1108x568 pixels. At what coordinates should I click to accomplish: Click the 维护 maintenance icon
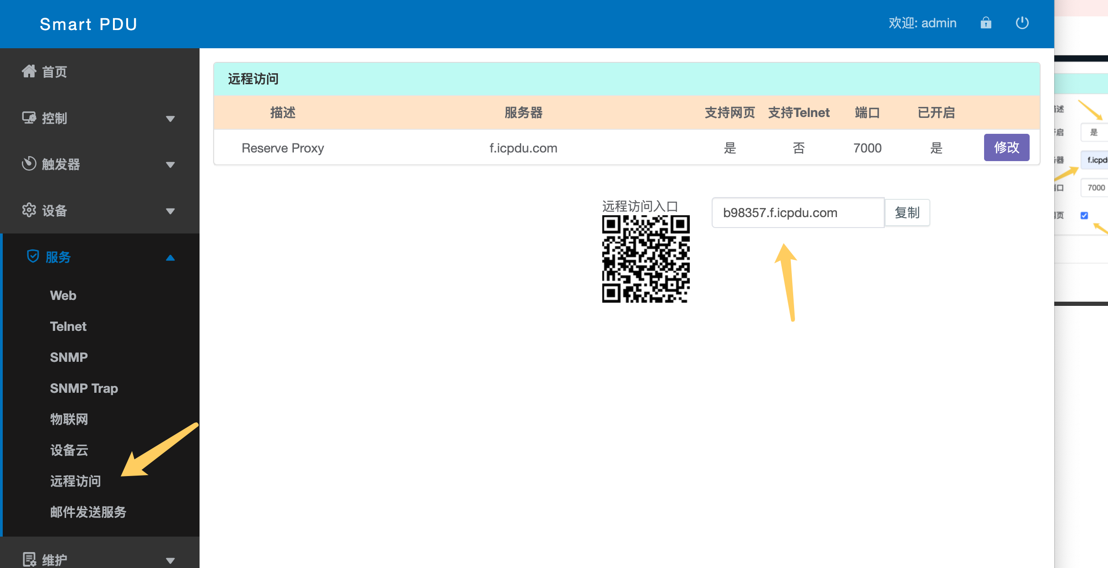point(29,559)
